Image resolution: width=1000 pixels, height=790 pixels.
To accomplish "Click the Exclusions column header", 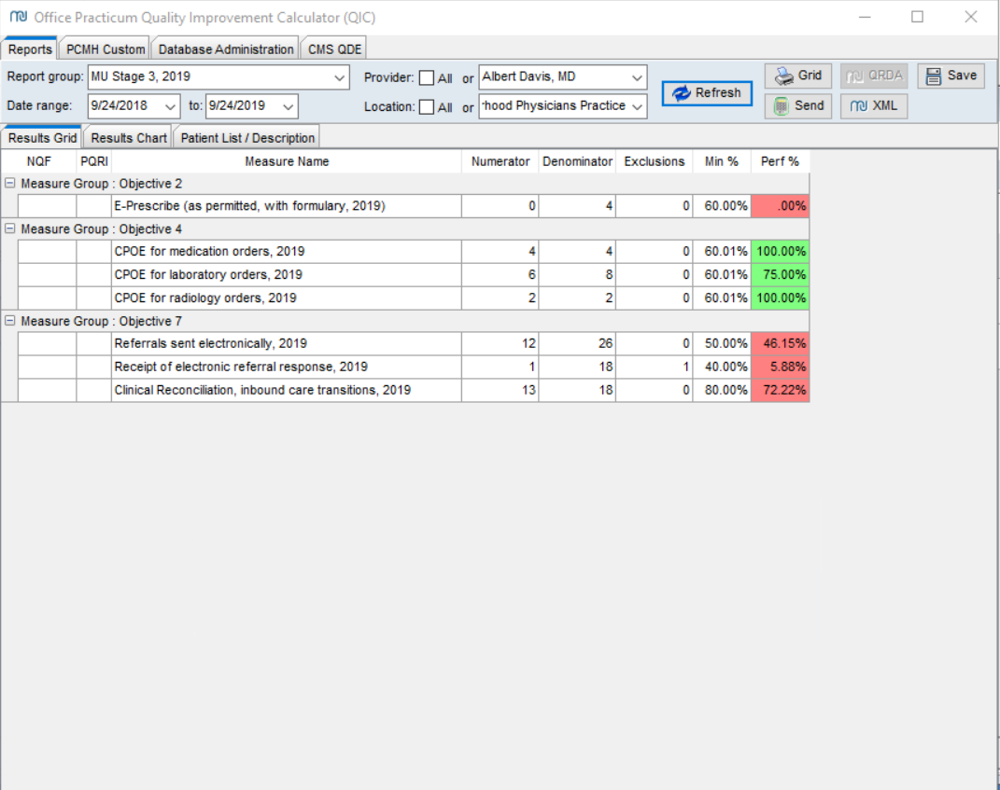I will [x=655, y=161].
